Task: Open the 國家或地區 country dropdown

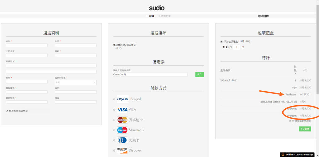Action: pyautogui.click(x=76, y=82)
